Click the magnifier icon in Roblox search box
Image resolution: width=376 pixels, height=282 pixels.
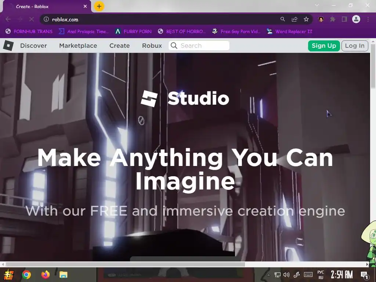pos(174,46)
